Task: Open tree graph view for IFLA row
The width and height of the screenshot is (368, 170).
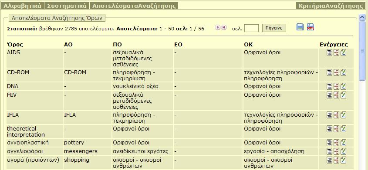Action: click(x=336, y=115)
